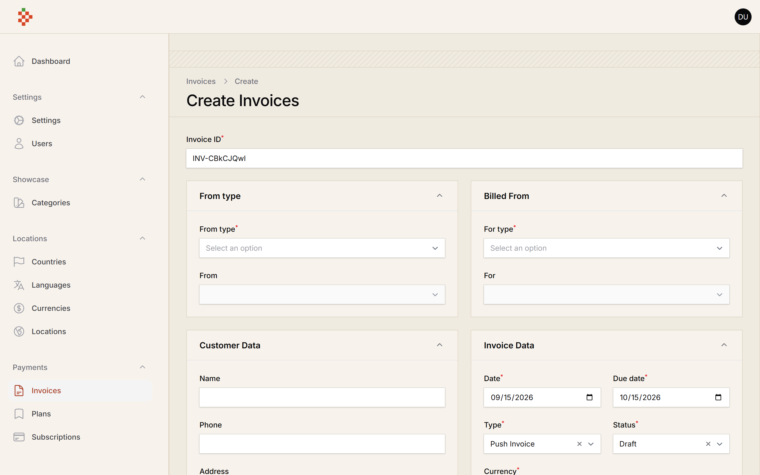Click the Invoices document icon

(x=19, y=391)
